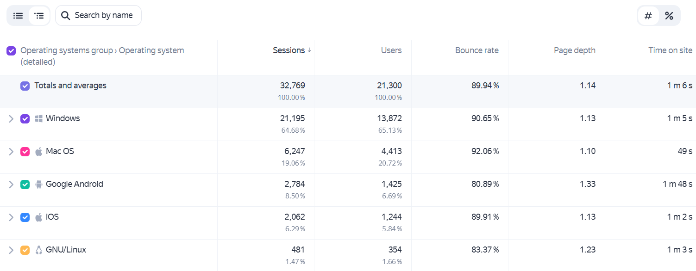Click the search magnifier icon
This screenshot has height=271, width=696.
pyautogui.click(x=66, y=16)
